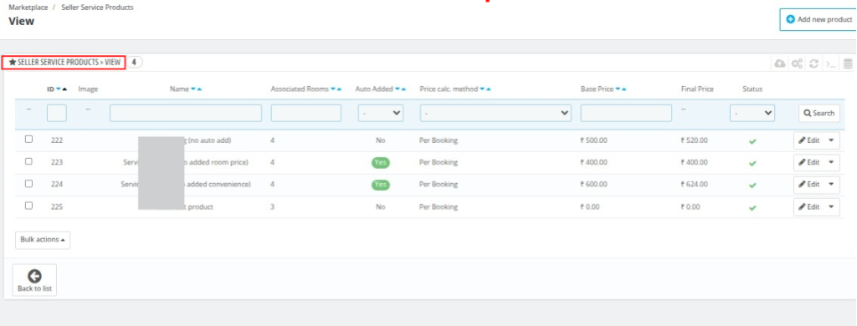Focus the Base Price filter field
857x326 pixels.
click(626, 113)
